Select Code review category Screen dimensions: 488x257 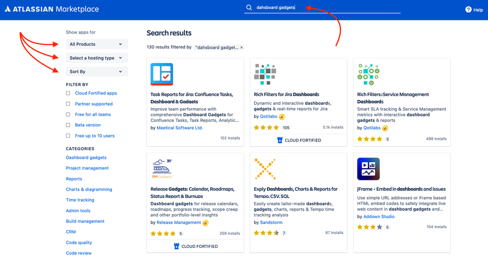coord(79,253)
